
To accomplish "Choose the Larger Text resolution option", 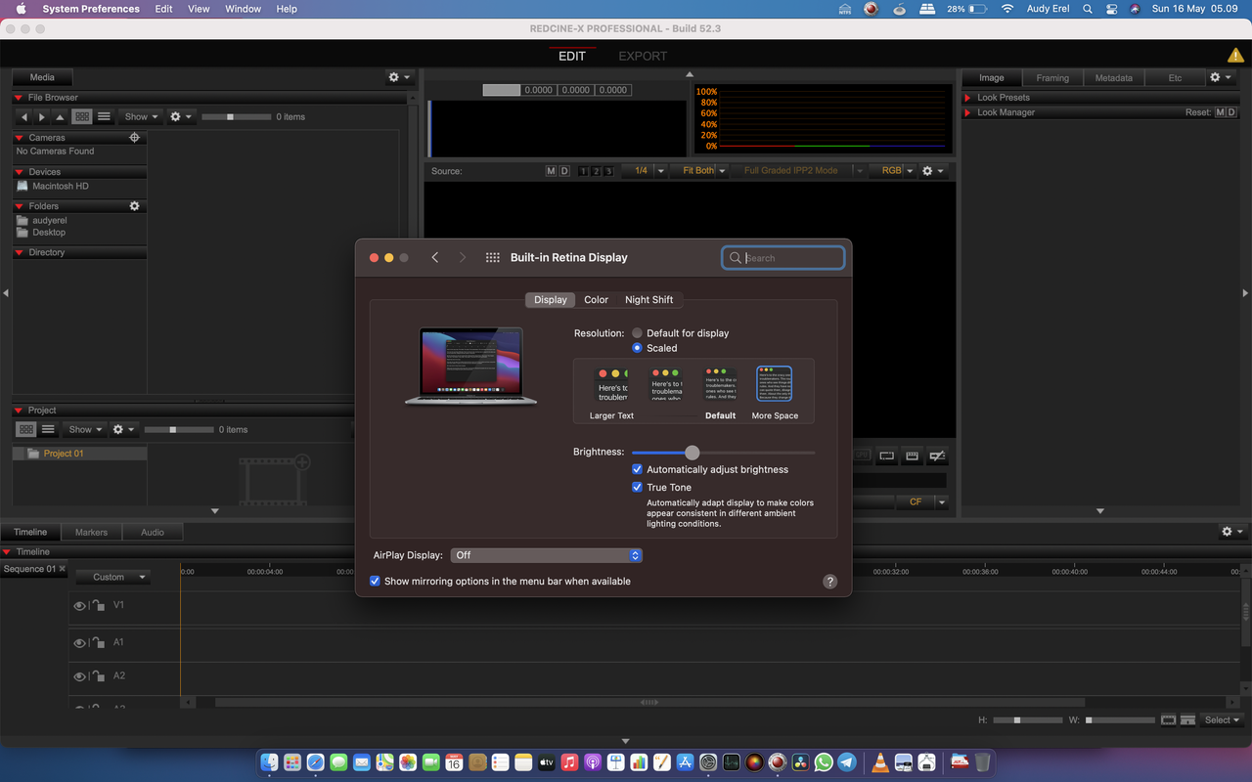I will (x=612, y=392).
